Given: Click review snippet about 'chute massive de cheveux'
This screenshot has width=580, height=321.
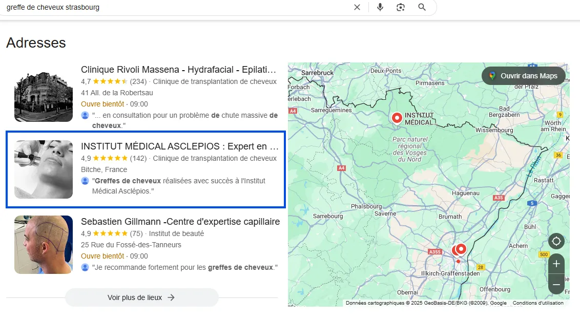Looking at the screenshot, I should click(185, 120).
